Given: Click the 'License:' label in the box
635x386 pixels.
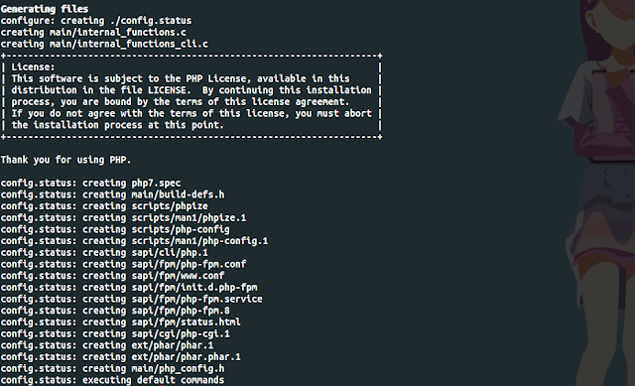Looking at the screenshot, I should pyautogui.click(x=33, y=66).
